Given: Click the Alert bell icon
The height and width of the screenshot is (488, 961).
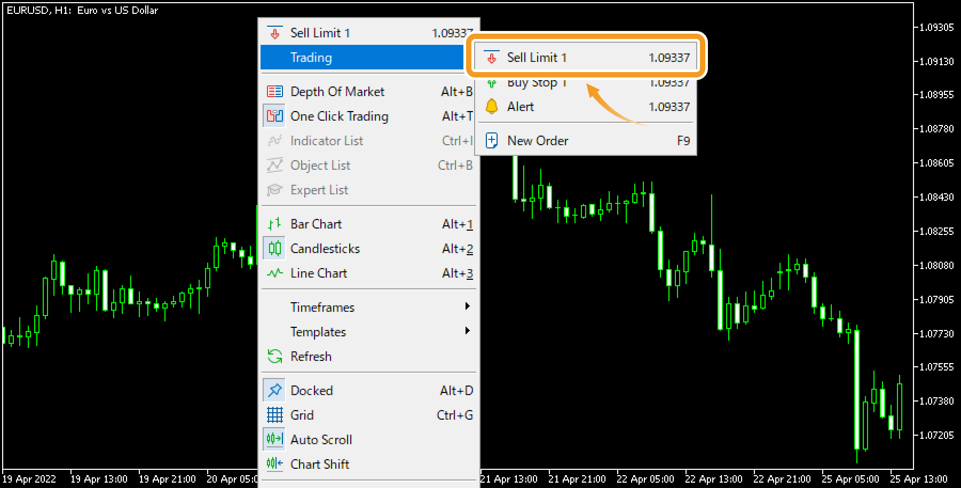Looking at the screenshot, I should (492, 106).
